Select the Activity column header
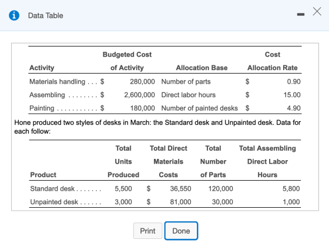The width and height of the screenshot is (329, 246). click(42, 68)
